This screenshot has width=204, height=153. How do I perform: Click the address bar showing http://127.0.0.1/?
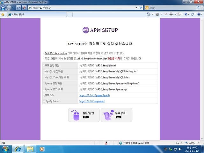pos(83,8)
